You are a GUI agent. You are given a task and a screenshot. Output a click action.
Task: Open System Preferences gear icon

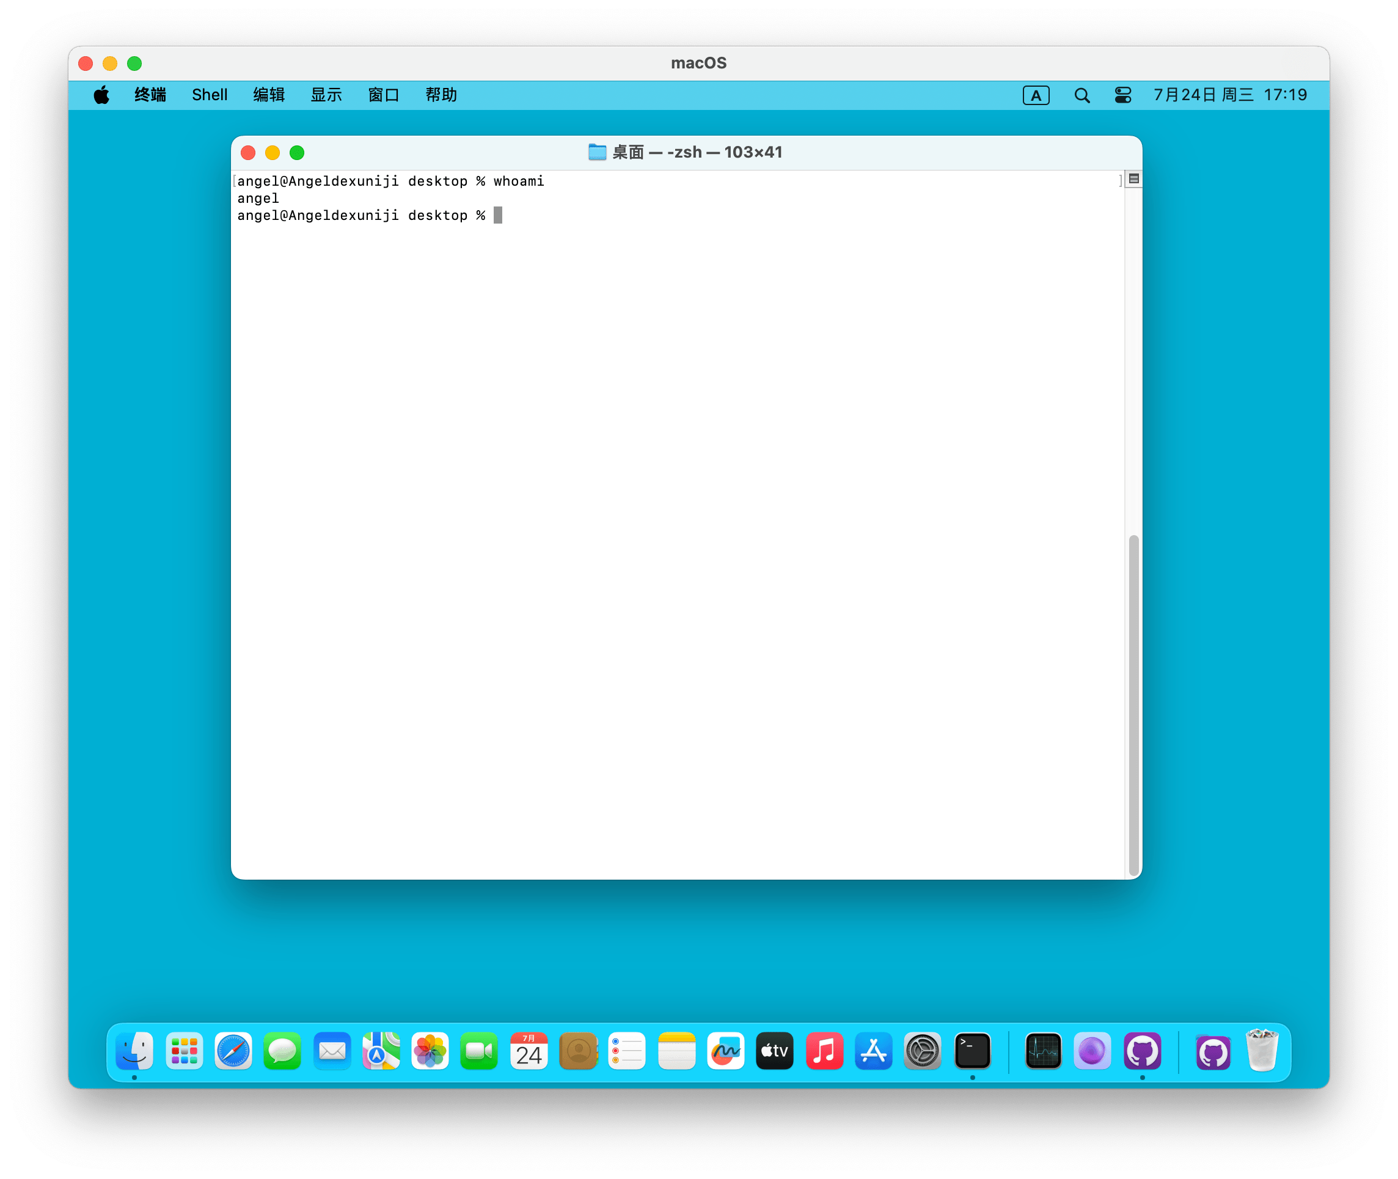[923, 1051]
